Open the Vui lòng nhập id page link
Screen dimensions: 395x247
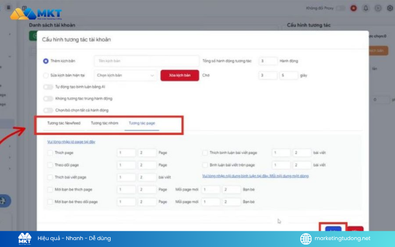(x=71, y=142)
